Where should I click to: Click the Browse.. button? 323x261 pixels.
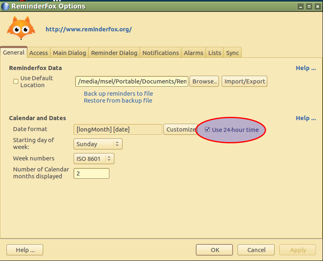coord(204,81)
